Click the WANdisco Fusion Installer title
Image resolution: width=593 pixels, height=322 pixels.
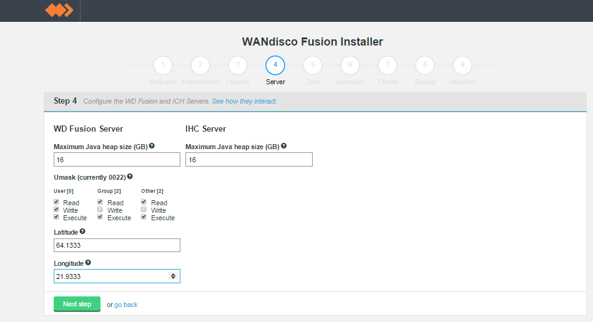coord(312,42)
